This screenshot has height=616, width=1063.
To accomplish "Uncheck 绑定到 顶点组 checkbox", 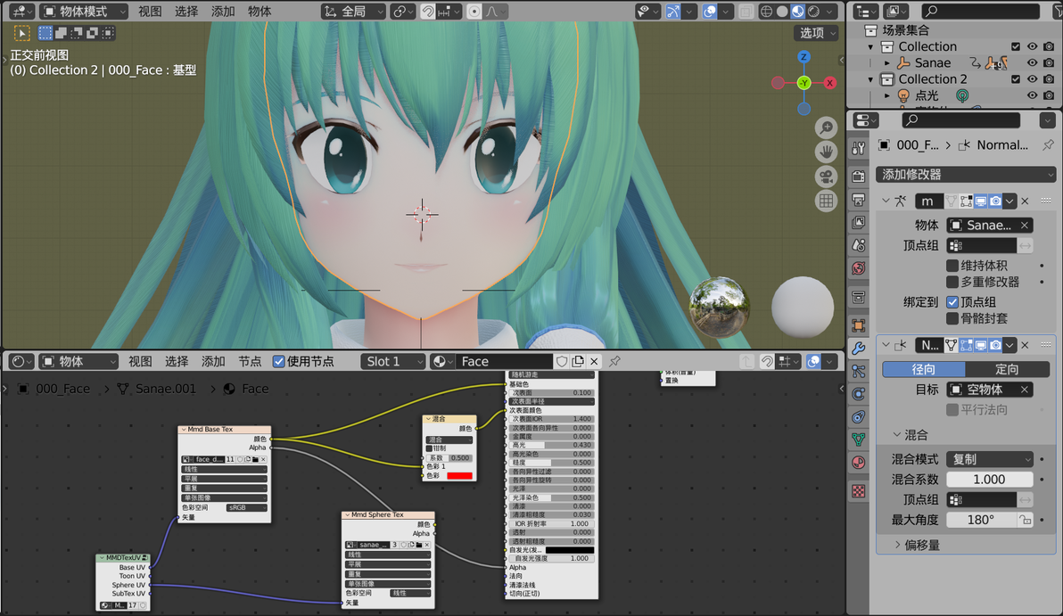I will point(952,301).
